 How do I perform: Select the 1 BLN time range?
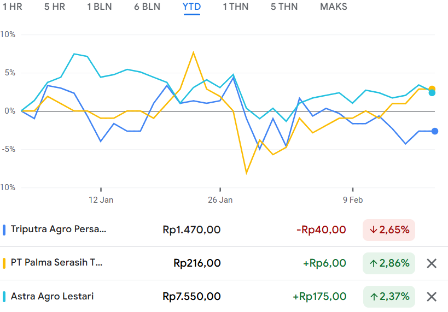tap(100, 7)
